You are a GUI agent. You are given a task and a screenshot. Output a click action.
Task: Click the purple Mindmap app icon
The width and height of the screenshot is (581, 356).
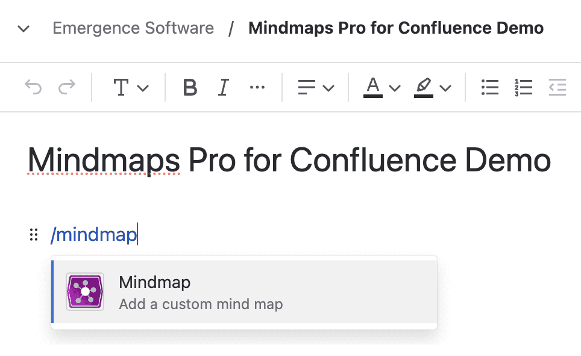click(x=85, y=292)
